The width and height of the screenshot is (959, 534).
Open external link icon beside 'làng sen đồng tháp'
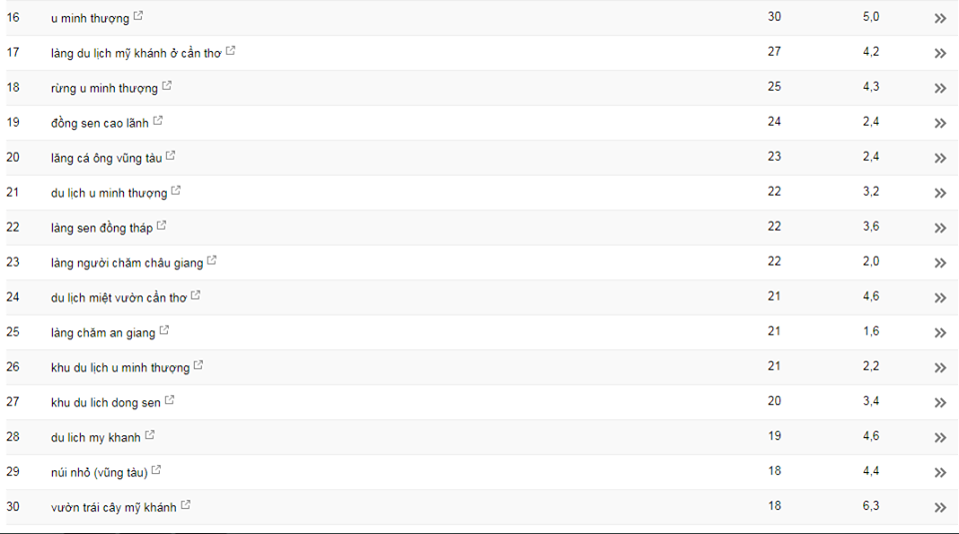pyautogui.click(x=162, y=226)
